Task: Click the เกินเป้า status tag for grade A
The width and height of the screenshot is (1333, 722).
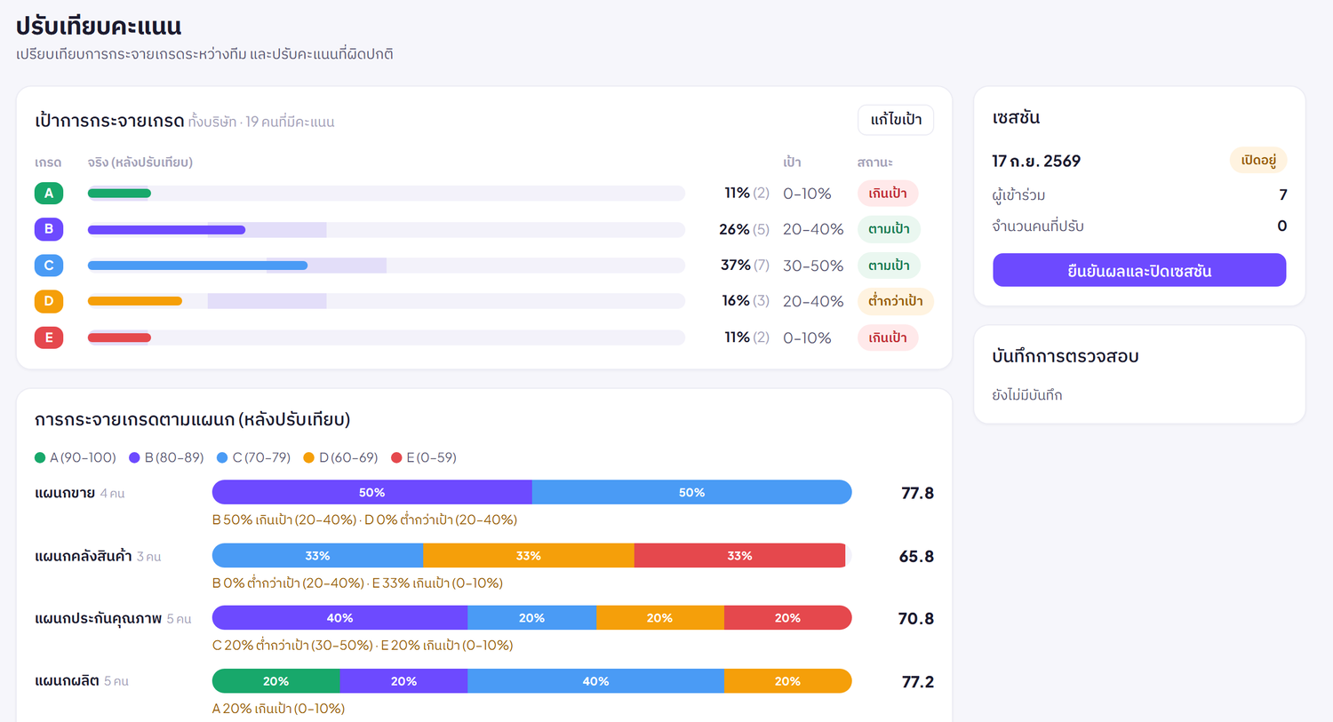Action: [888, 194]
